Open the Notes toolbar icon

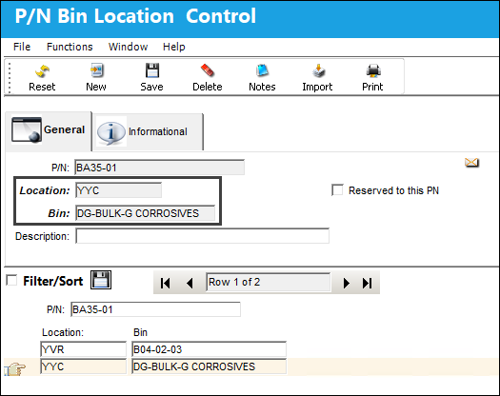coord(262,77)
